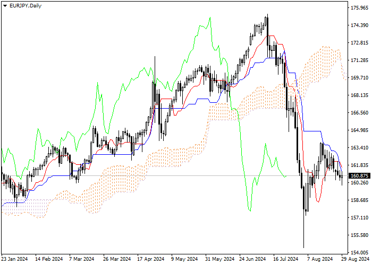Click the 161.835 price axis label
Screen dimensions: 372x265
click(359, 165)
